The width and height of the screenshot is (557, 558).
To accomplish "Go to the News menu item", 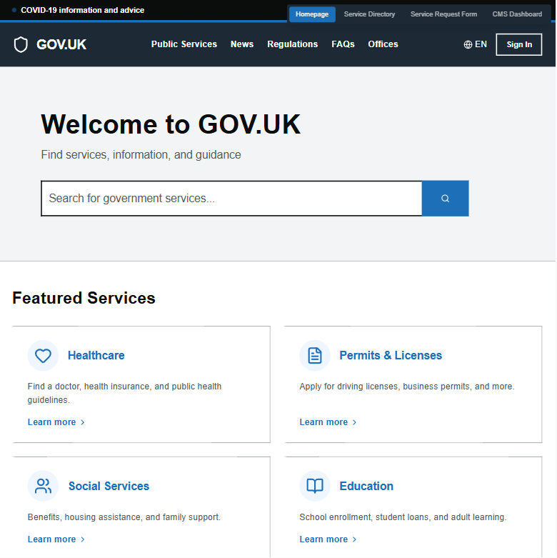I will pos(242,44).
